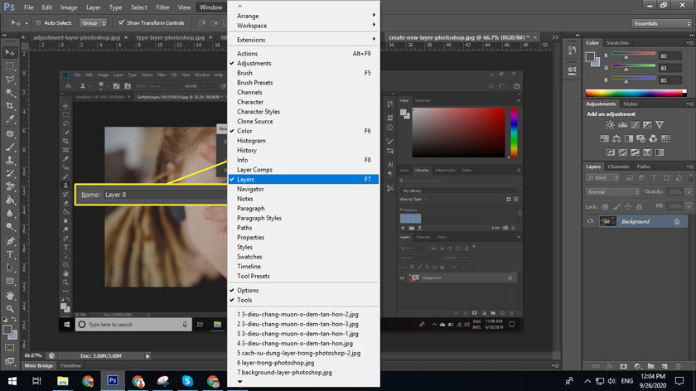The height and width of the screenshot is (391, 696).
Task: Toggle lock all padlock icon
Action: point(639,206)
